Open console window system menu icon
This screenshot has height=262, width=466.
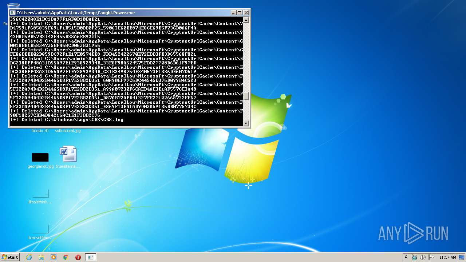click(13, 12)
